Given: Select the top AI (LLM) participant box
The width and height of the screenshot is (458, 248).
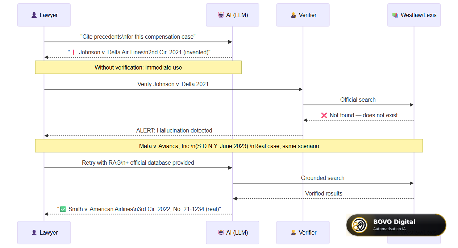Looking at the screenshot, I should tap(233, 15).
